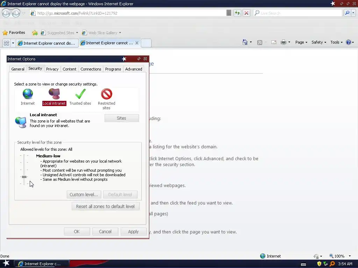Viewport: 358px width, 268px height.
Task: Click the Security tab
Action: click(35, 68)
